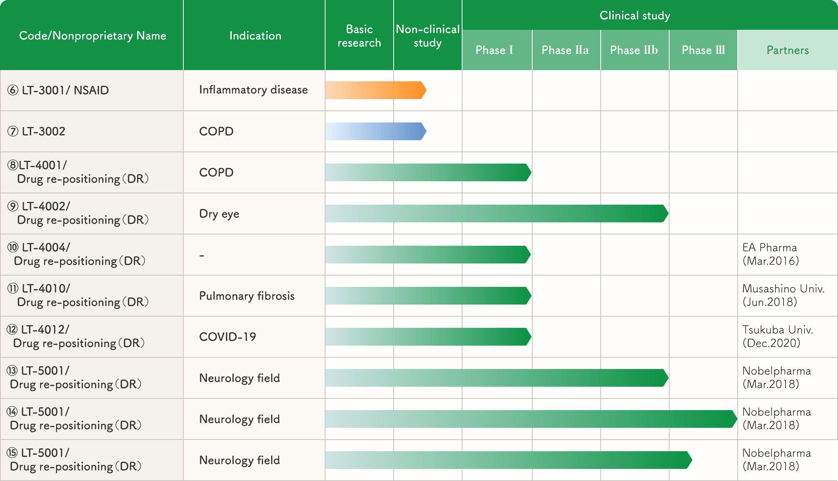The width and height of the screenshot is (838, 481).
Task: Click the LT-4002 Drug re-positioning name
Action: pos(78,213)
